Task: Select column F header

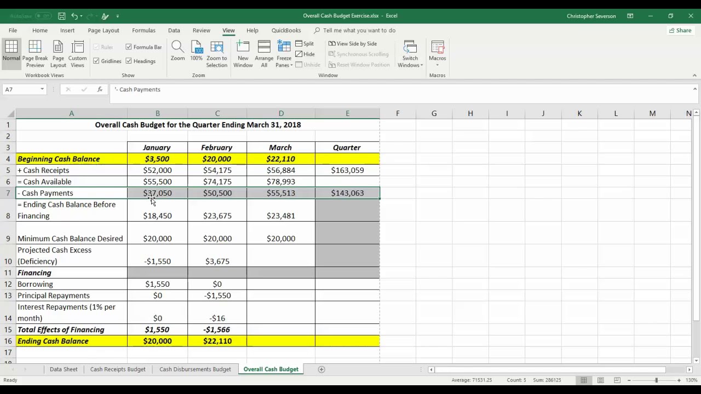Action: [x=398, y=113]
